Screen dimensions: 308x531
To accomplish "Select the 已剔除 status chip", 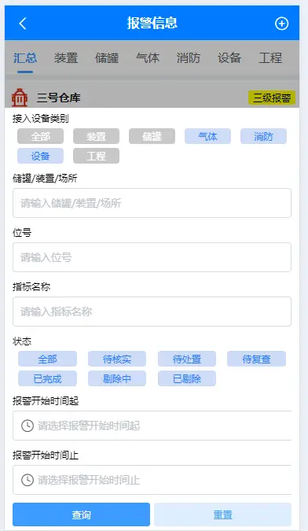I will [187, 378].
